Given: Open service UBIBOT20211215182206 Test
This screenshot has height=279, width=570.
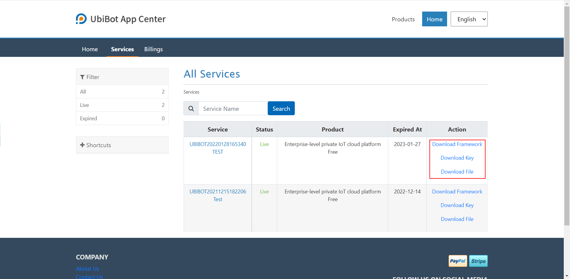Looking at the screenshot, I should 218,195.
